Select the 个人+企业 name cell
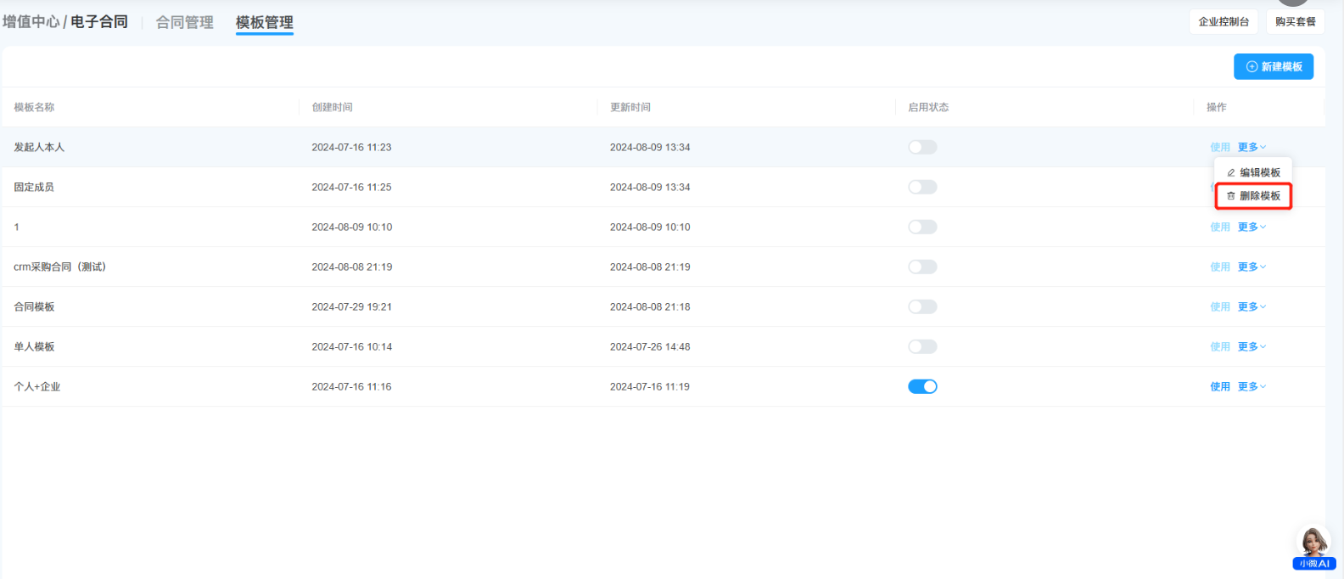The height and width of the screenshot is (579, 1344). coord(37,386)
